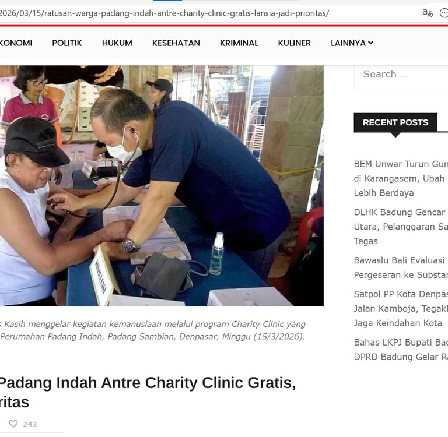This screenshot has width=448, height=437.
Task: Open the KESEHATAN menu
Action: click(x=176, y=43)
